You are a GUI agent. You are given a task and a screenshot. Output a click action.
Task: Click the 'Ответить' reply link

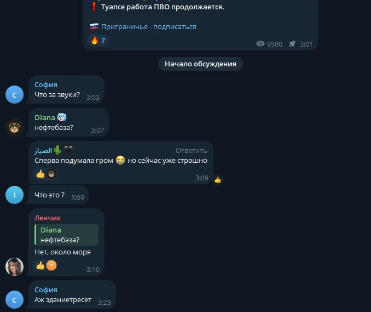pos(191,151)
